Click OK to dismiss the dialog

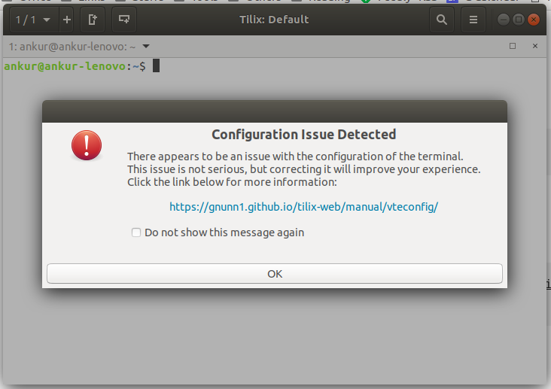(x=275, y=273)
